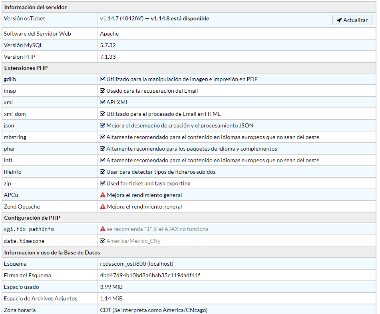Click the mbstring check mark icon
The width and height of the screenshot is (380, 314).
click(103, 137)
